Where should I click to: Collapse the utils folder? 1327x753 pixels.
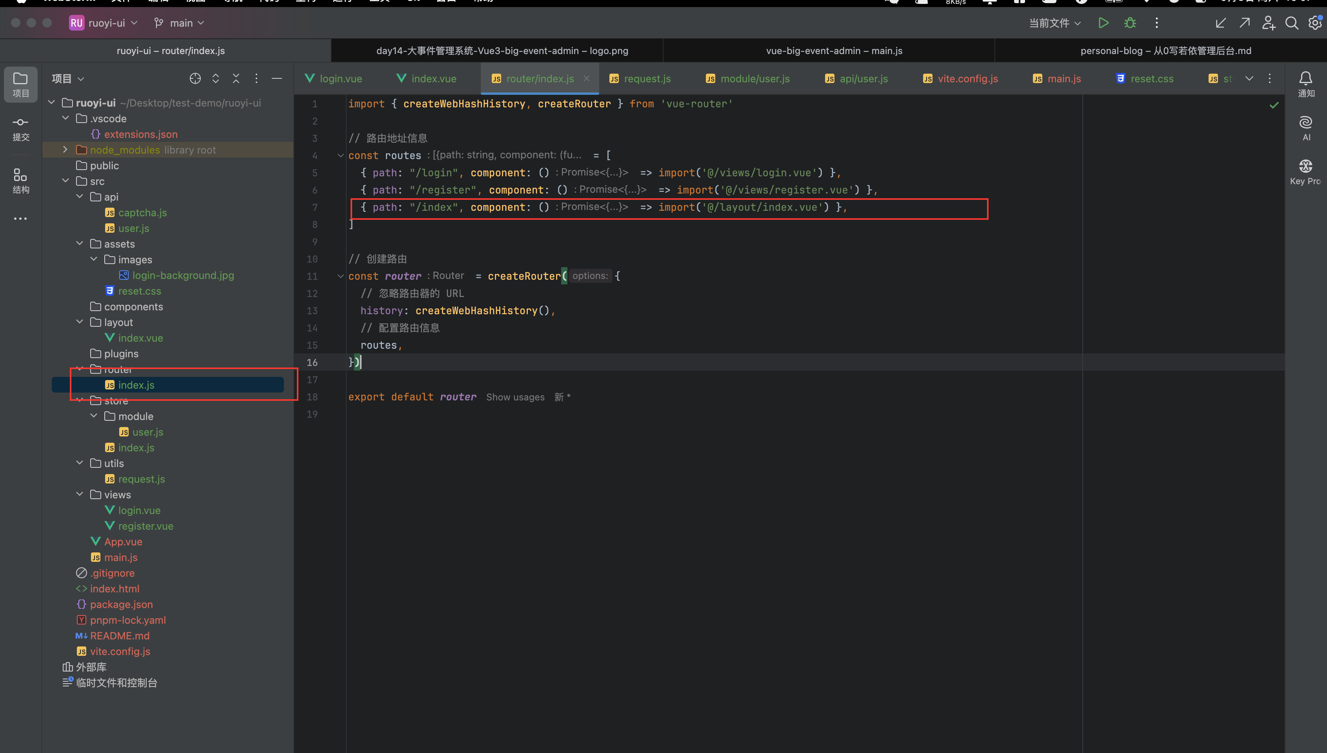tap(79, 463)
